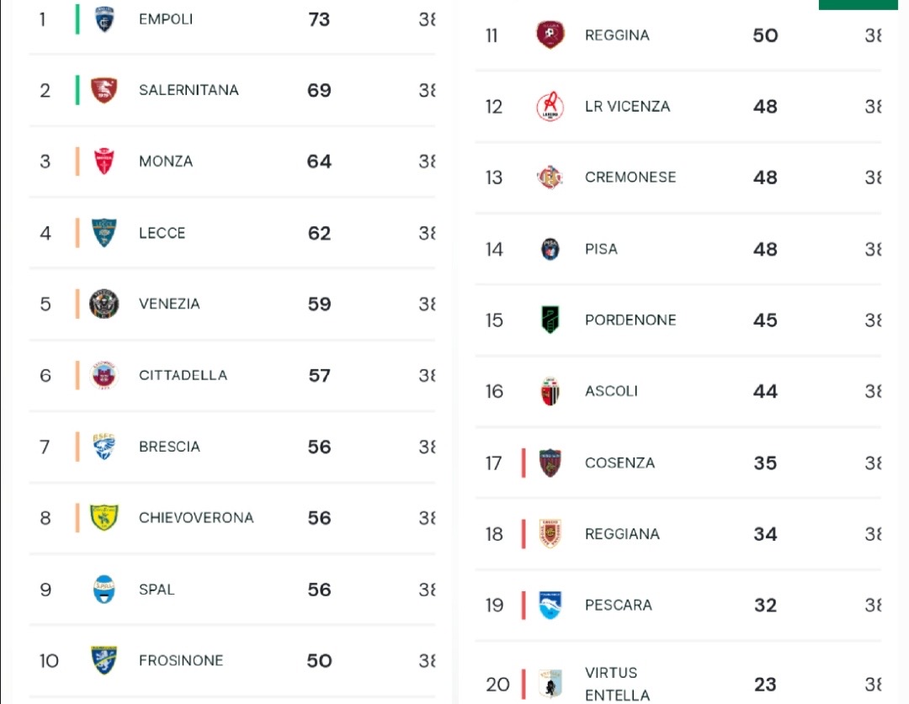Click the Pordenone green crest
Viewport: 909px width, 704px height.
coord(550,320)
